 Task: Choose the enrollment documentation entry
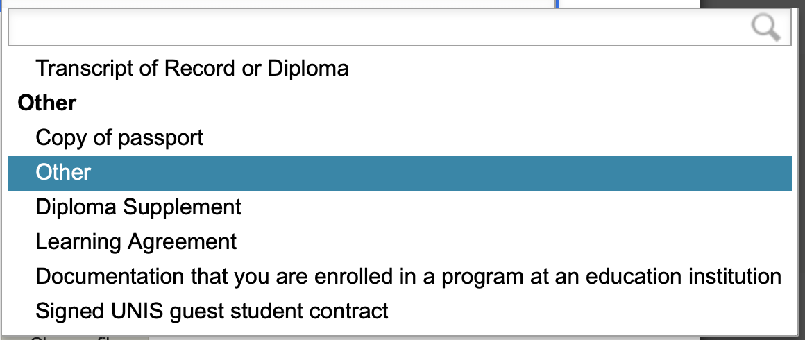[400, 277]
